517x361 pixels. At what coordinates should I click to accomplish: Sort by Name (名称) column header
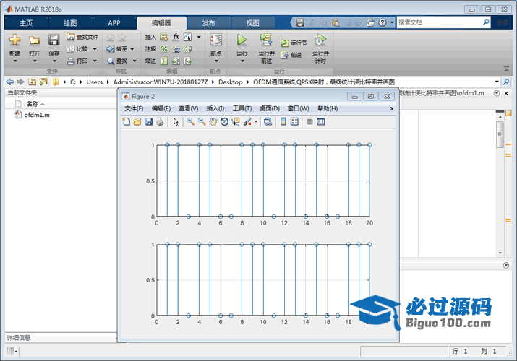click(33, 104)
